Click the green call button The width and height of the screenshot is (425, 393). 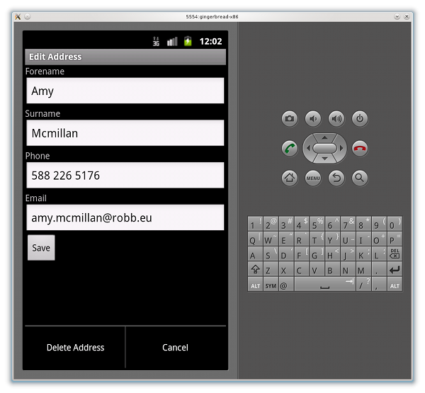(290, 148)
